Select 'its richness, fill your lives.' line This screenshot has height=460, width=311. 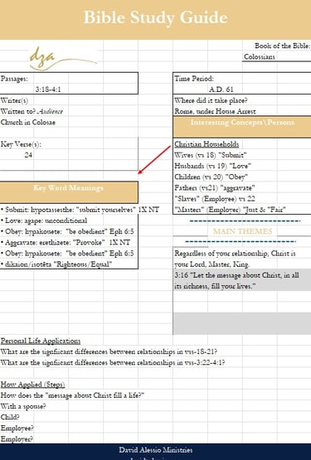pyautogui.click(x=215, y=286)
